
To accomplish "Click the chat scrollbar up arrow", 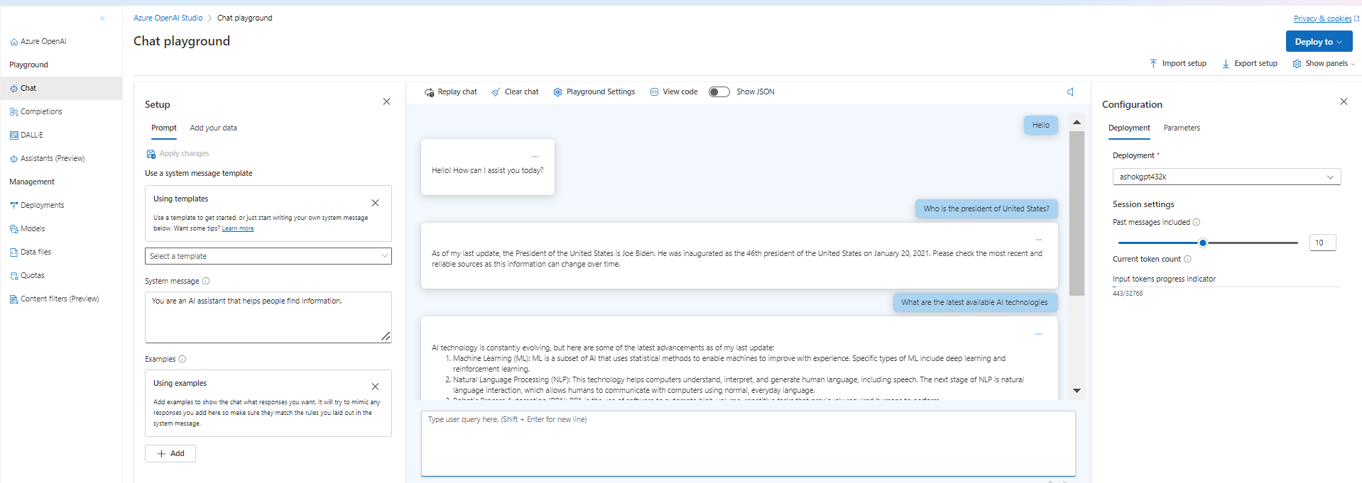I will click(1077, 122).
